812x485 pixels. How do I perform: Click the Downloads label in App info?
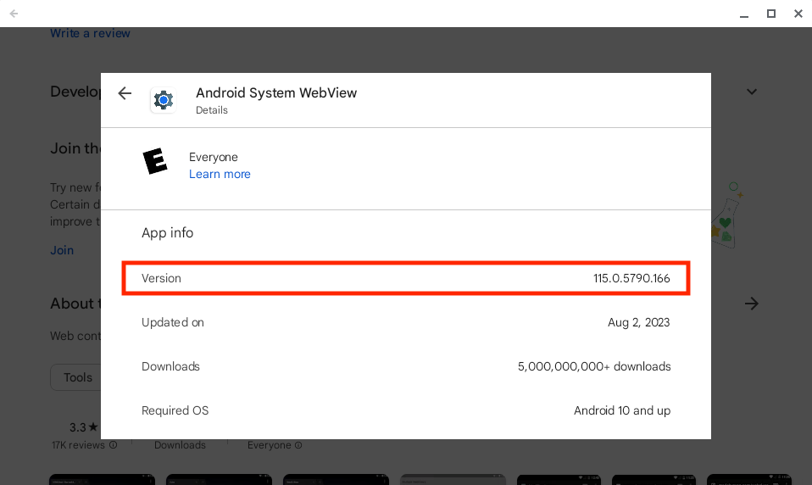coord(170,366)
